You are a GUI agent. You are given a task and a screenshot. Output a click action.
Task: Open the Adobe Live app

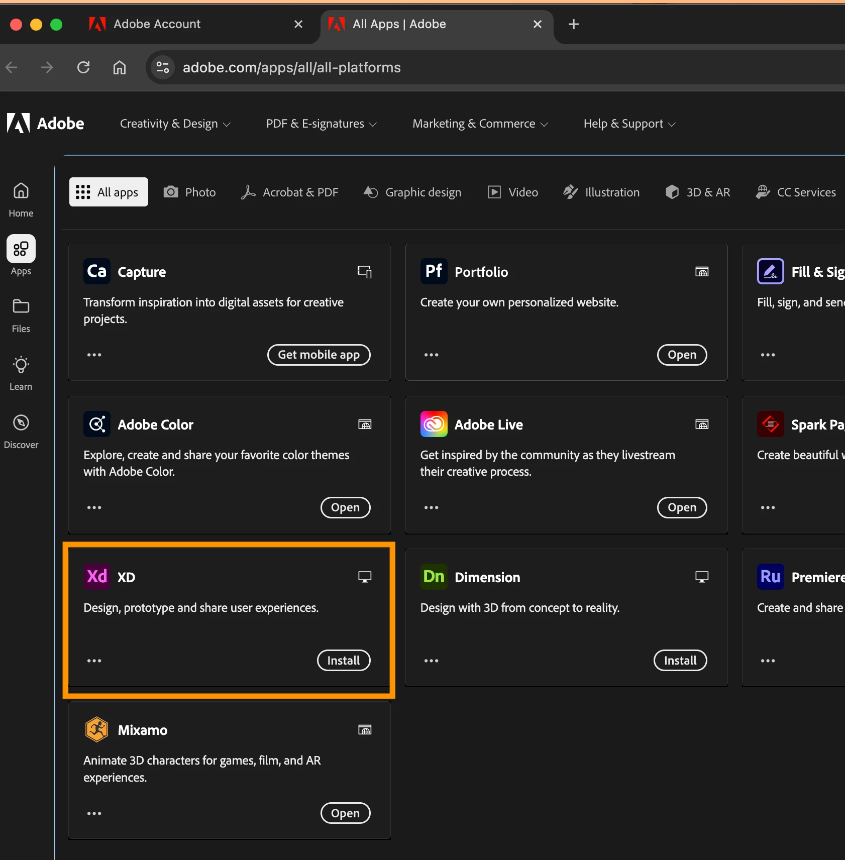coord(682,507)
